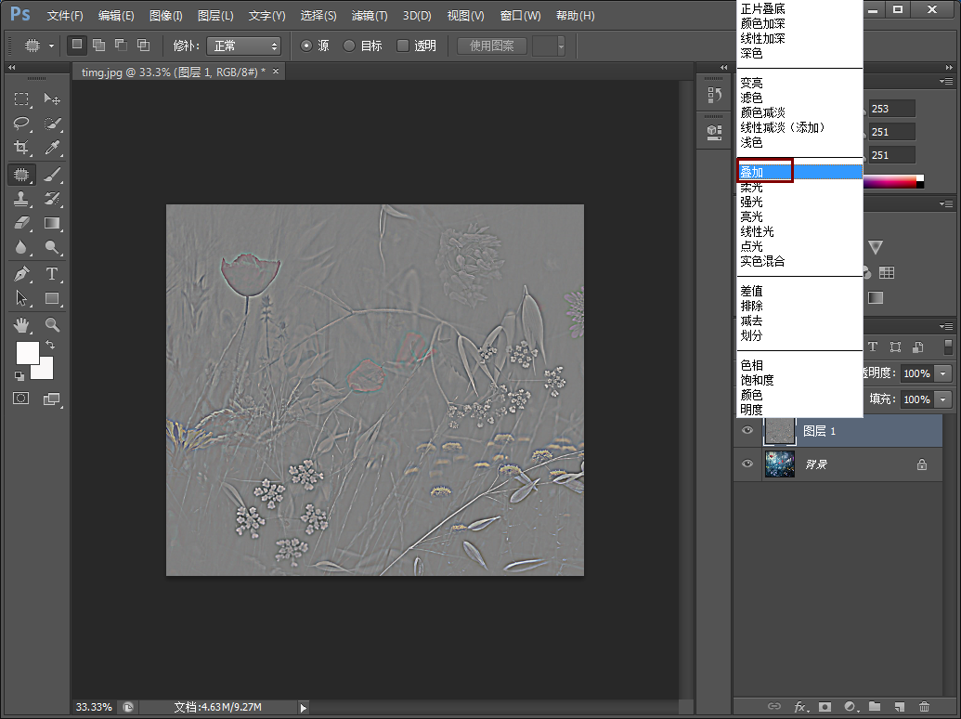Hide the Background layer eye icon
The width and height of the screenshot is (961, 719).
point(747,464)
